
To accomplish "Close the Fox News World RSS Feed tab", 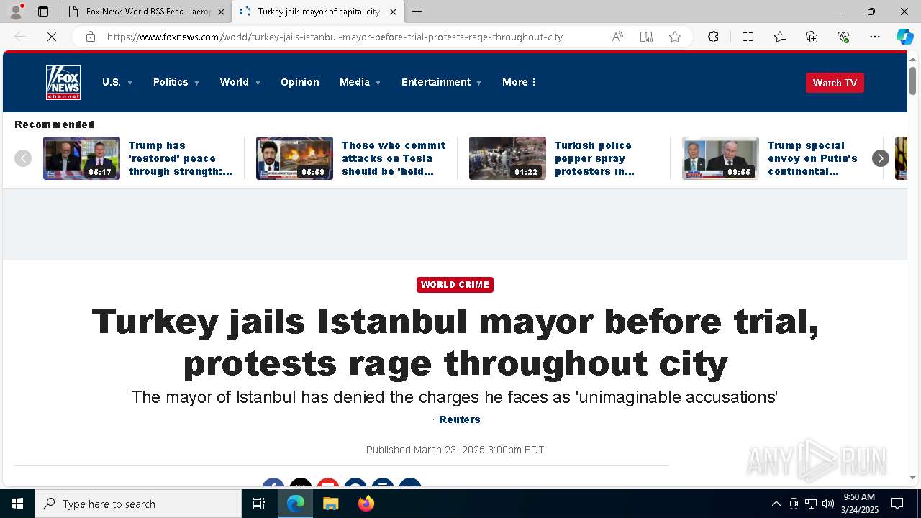I will 221,12.
